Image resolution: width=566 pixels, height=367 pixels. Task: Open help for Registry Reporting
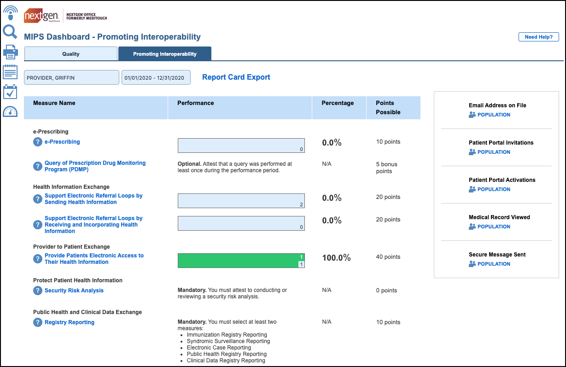pyautogui.click(x=37, y=322)
